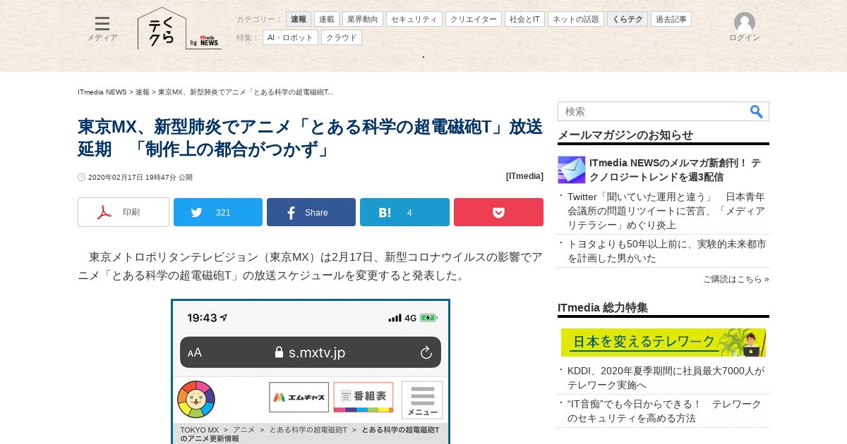847x444 pixels.
Task: Click the ITmedia NEWS logo in header
Action: (x=206, y=42)
